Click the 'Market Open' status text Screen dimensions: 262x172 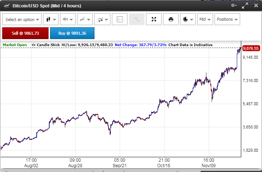[15, 45]
